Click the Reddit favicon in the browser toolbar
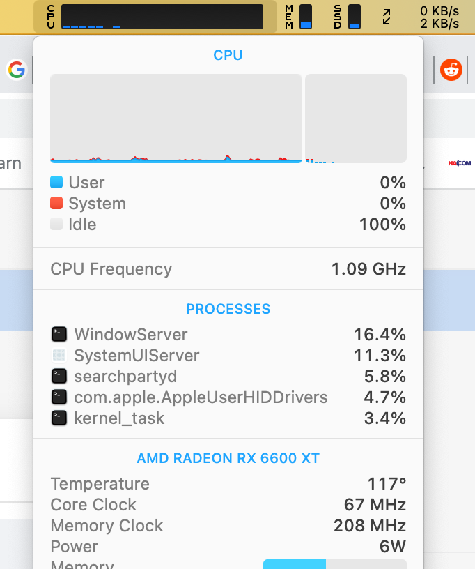 coord(451,70)
